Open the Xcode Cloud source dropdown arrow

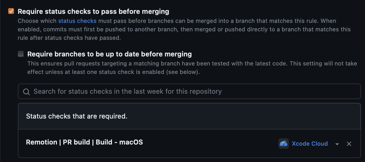tap(337, 144)
